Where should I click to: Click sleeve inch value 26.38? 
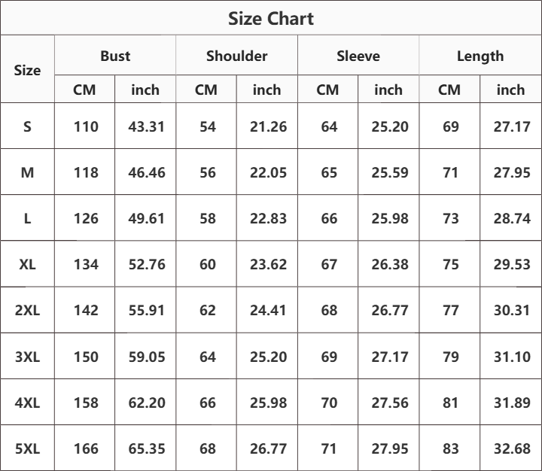(390, 264)
